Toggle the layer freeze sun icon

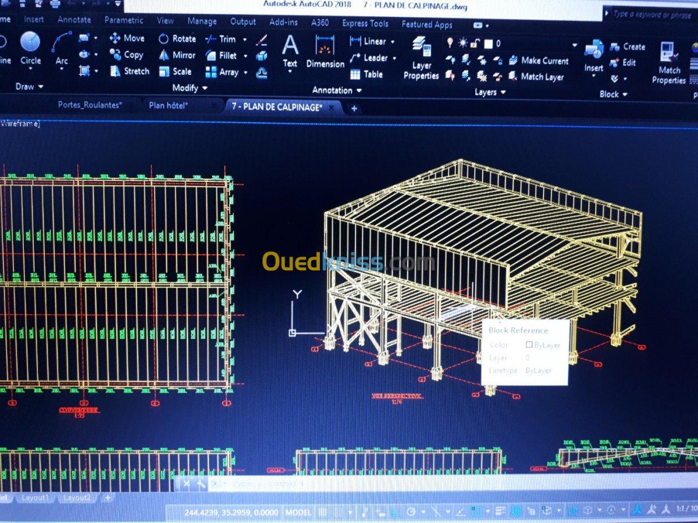click(x=463, y=42)
